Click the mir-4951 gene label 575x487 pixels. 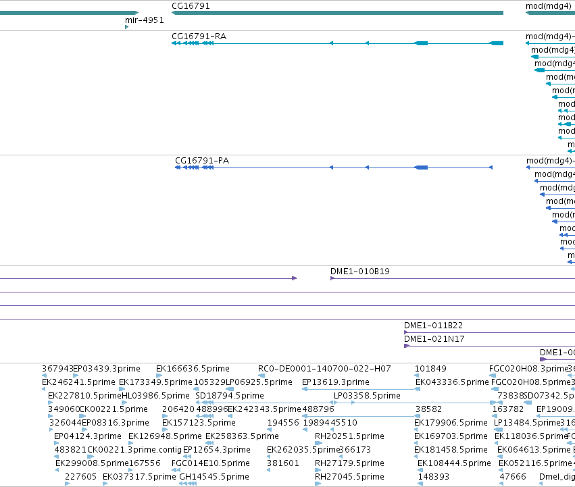point(145,20)
